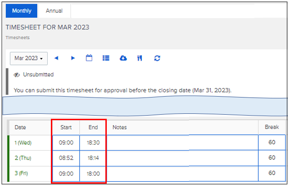Switch to the list view icon
The height and width of the screenshot is (185, 288).
tap(106, 58)
